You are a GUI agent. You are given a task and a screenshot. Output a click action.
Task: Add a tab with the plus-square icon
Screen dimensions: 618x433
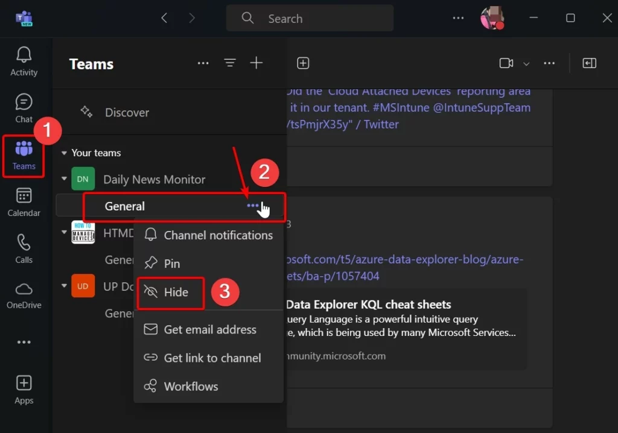point(303,63)
